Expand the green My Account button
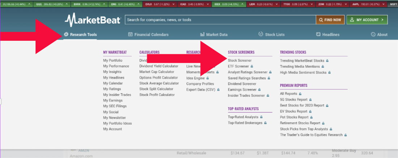 (x=367, y=20)
